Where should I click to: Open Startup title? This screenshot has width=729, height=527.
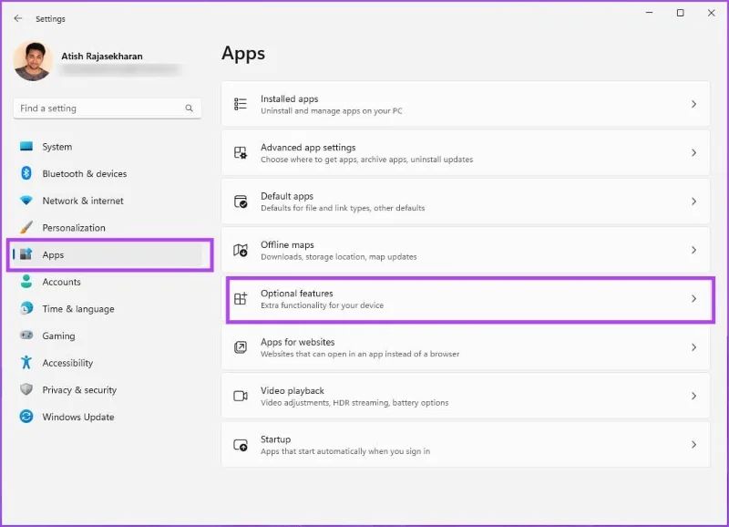coord(276,439)
